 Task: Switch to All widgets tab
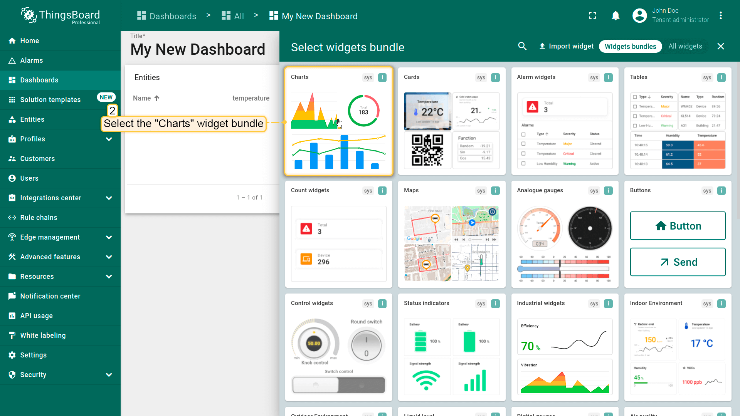click(x=685, y=46)
